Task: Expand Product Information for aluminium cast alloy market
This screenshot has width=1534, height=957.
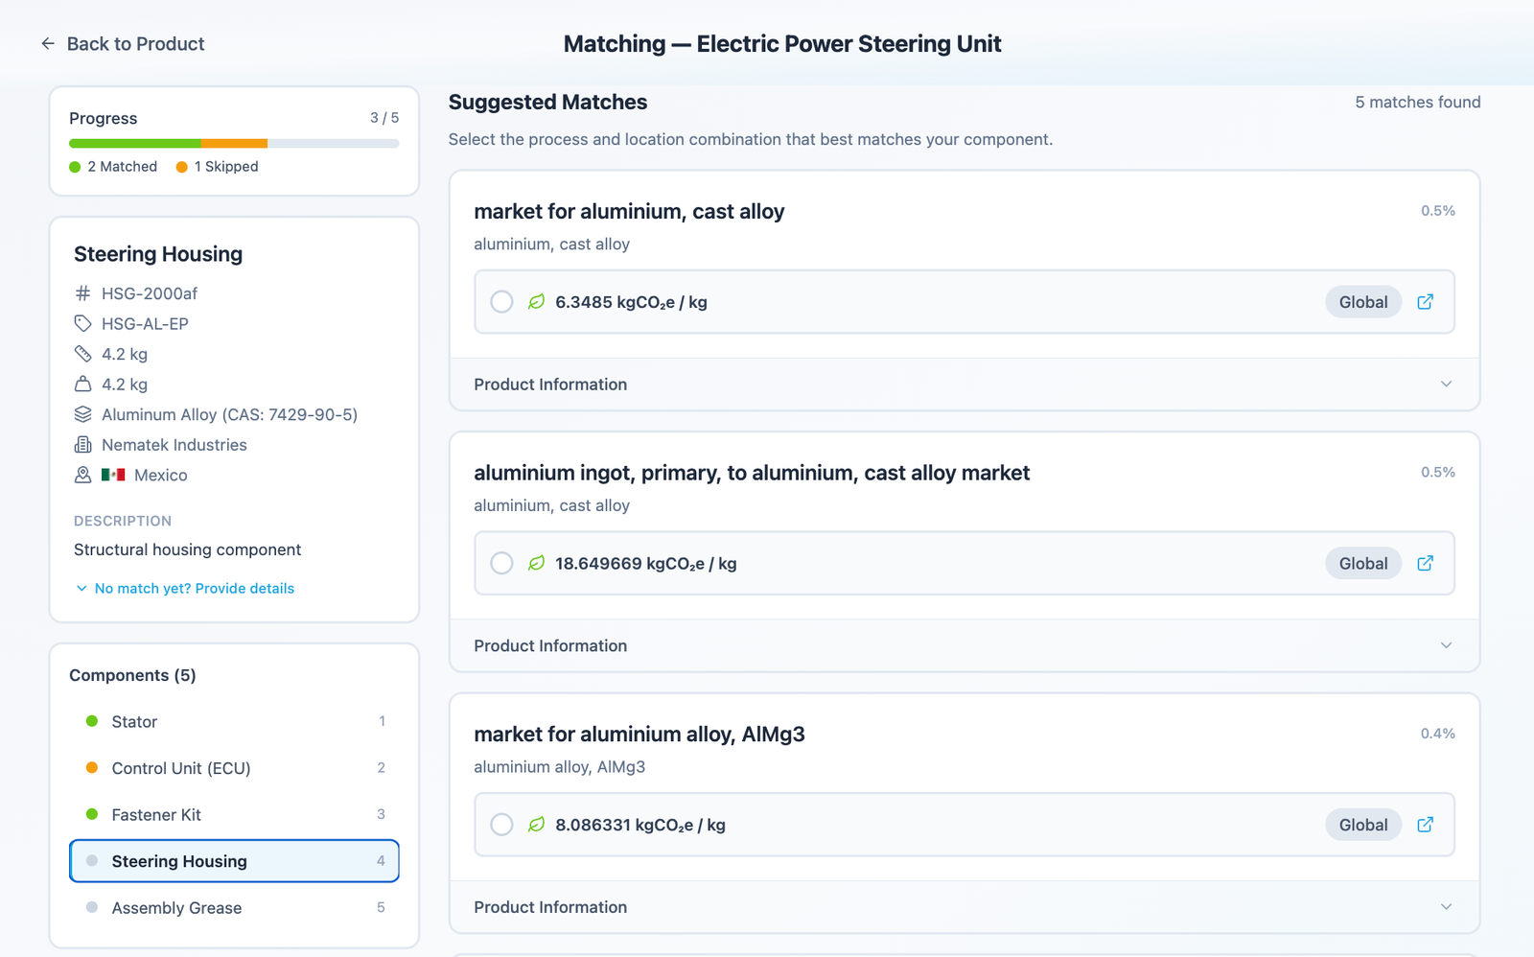Action: click(964, 385)
